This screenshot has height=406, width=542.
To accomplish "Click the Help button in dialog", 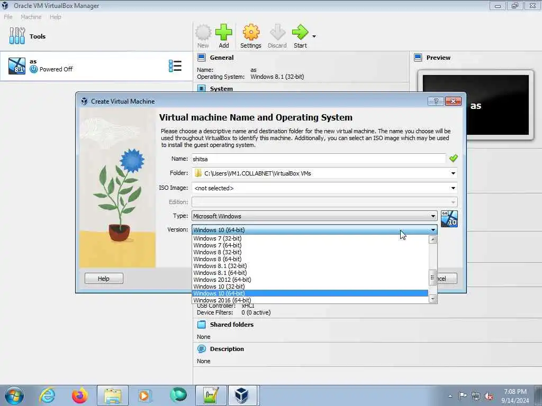I will 104,278.
